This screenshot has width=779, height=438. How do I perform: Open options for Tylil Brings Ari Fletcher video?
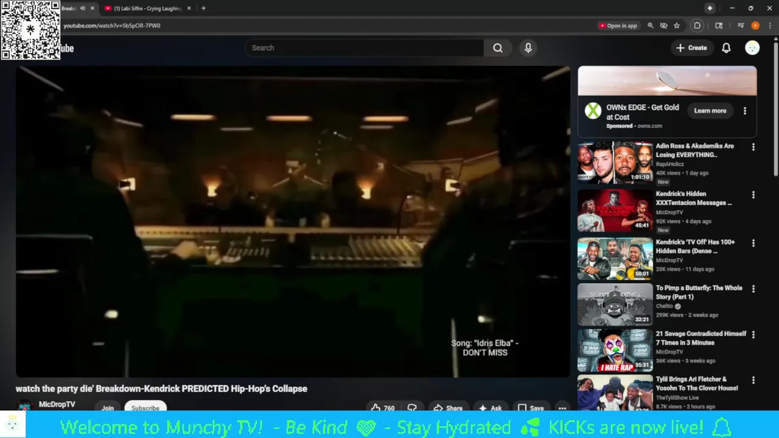(x=753, y=380)
